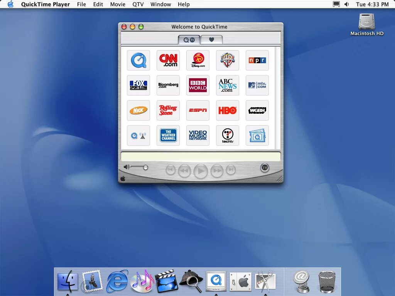Open the QuickTime channel tile
The image size is (395, 296).
point(138,61)
